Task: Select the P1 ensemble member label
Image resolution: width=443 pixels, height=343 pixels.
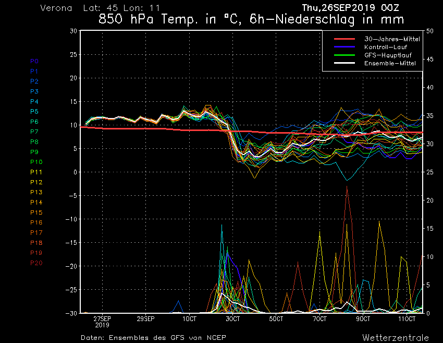Action: pos(34,72)
